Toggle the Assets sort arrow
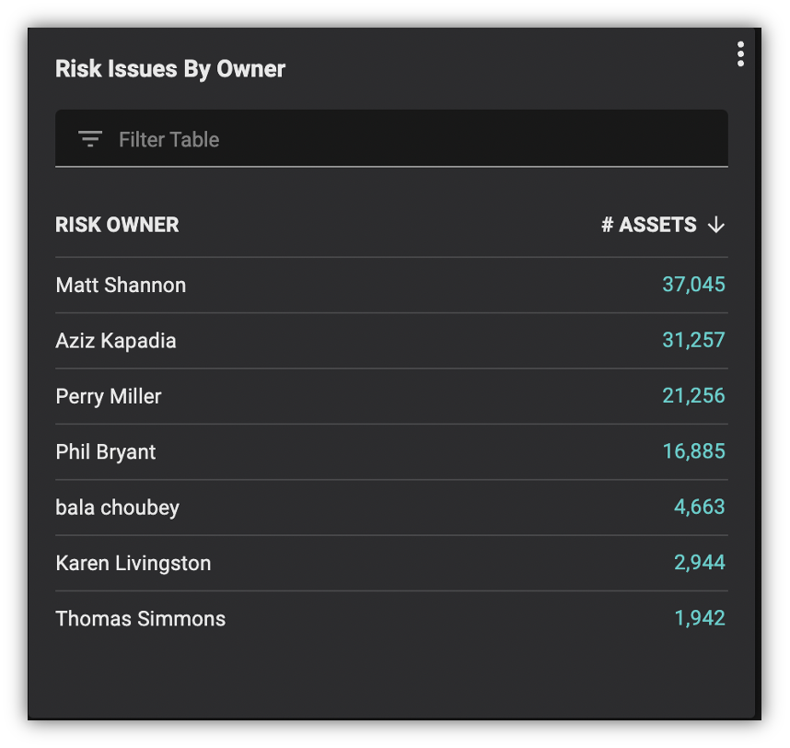This screenshot has height=748, width=790. pyautogui.click(x=716, y=225)
